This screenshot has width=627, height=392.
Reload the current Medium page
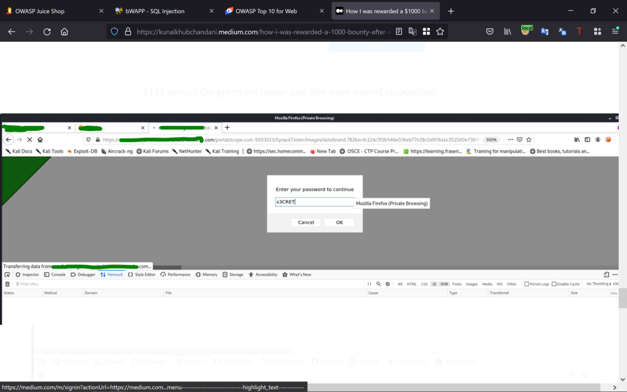[47, 32]
